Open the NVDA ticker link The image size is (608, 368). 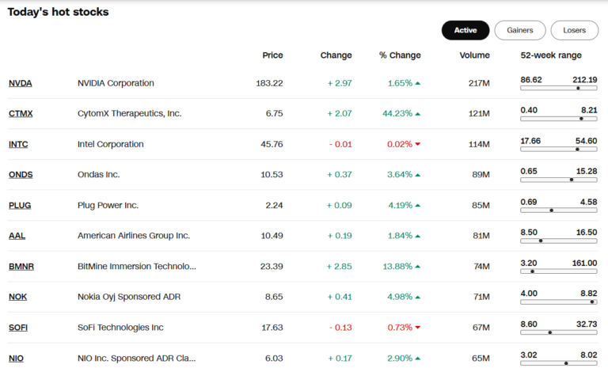[20, 83]
